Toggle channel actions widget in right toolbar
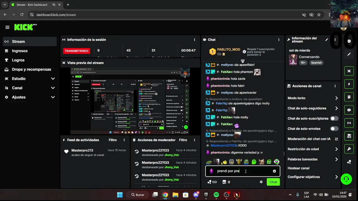The image size is (358, 201). pyautogui.click(x=349, y=136)
